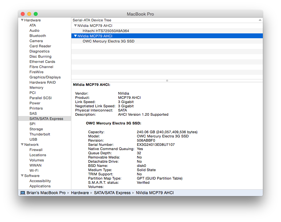Click NVidia MCP79 AHCI in path bar
281x222 pixels.
tap(155, 193)
